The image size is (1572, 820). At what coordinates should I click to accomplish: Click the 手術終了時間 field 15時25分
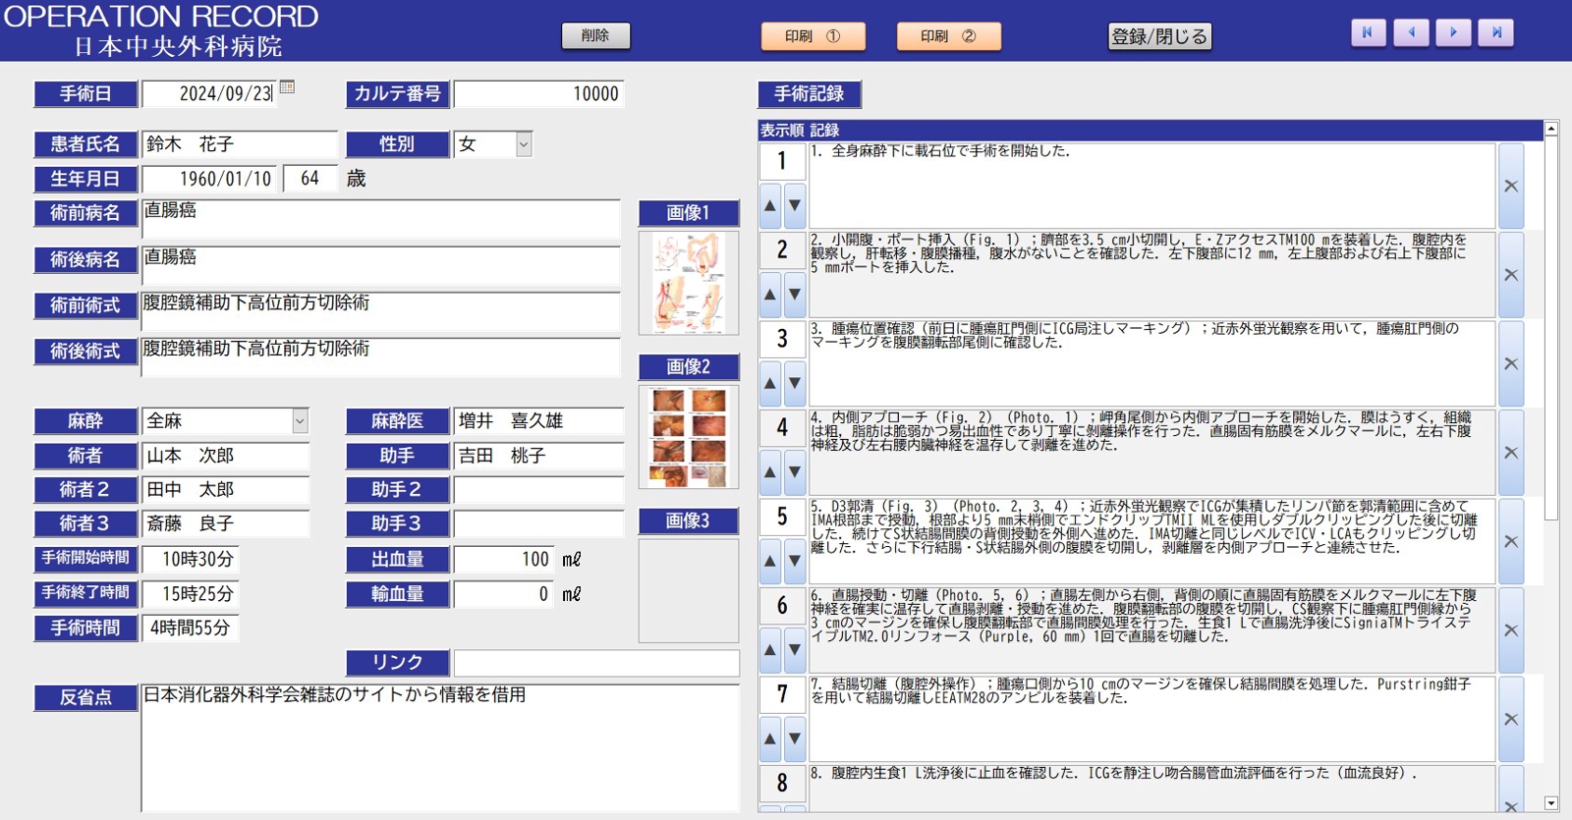(191, 594)
